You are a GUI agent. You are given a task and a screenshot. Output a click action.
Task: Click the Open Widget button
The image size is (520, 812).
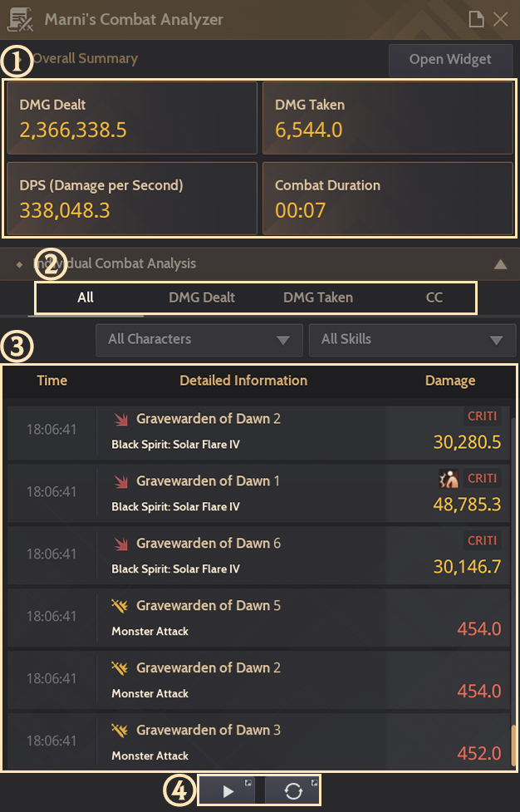[x=450, y=60]
